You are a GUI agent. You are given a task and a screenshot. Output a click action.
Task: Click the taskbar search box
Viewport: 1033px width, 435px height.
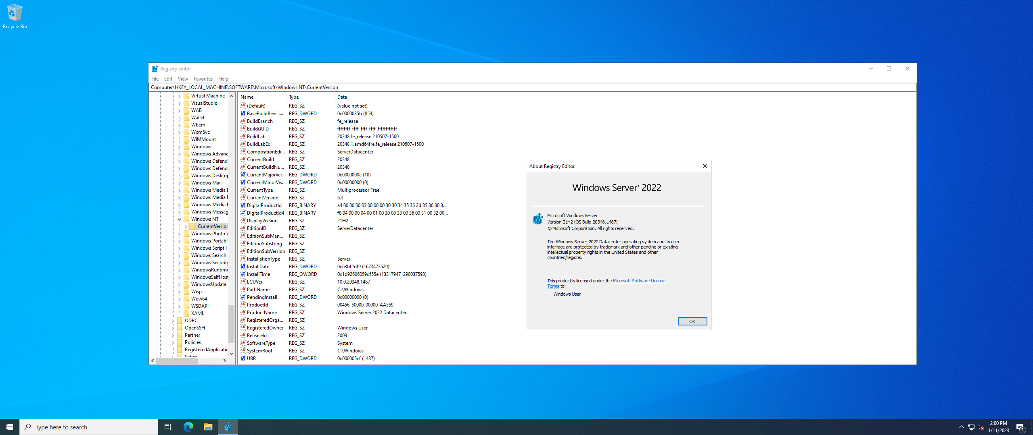point(89,427)
